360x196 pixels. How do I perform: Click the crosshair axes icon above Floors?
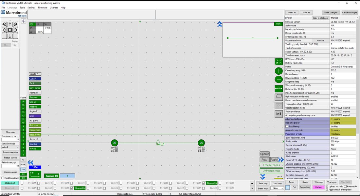24,21
